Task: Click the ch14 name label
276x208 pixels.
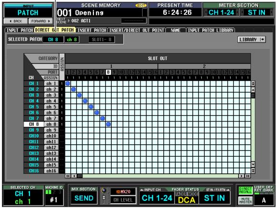Action: [x=51, y=159]
